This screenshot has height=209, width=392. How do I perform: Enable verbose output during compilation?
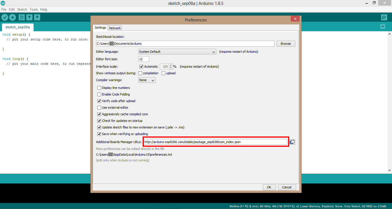pos(140,73)
